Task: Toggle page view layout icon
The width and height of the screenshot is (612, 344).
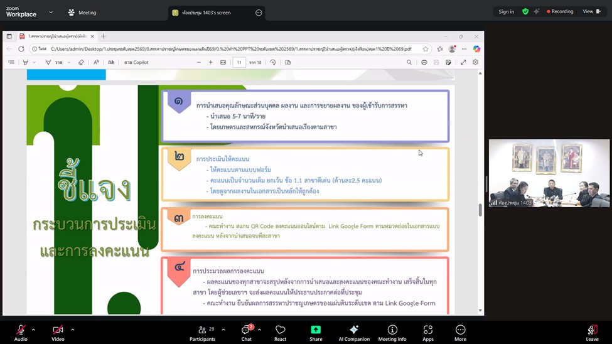Action: 287,62
